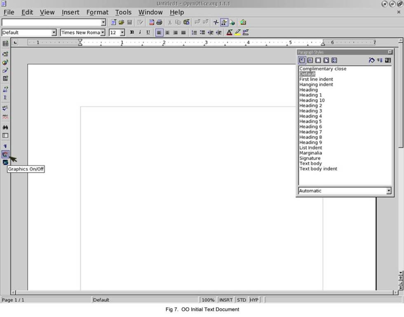
Task: Open the Times New Roman font dropdown
Action: [103, 33]
